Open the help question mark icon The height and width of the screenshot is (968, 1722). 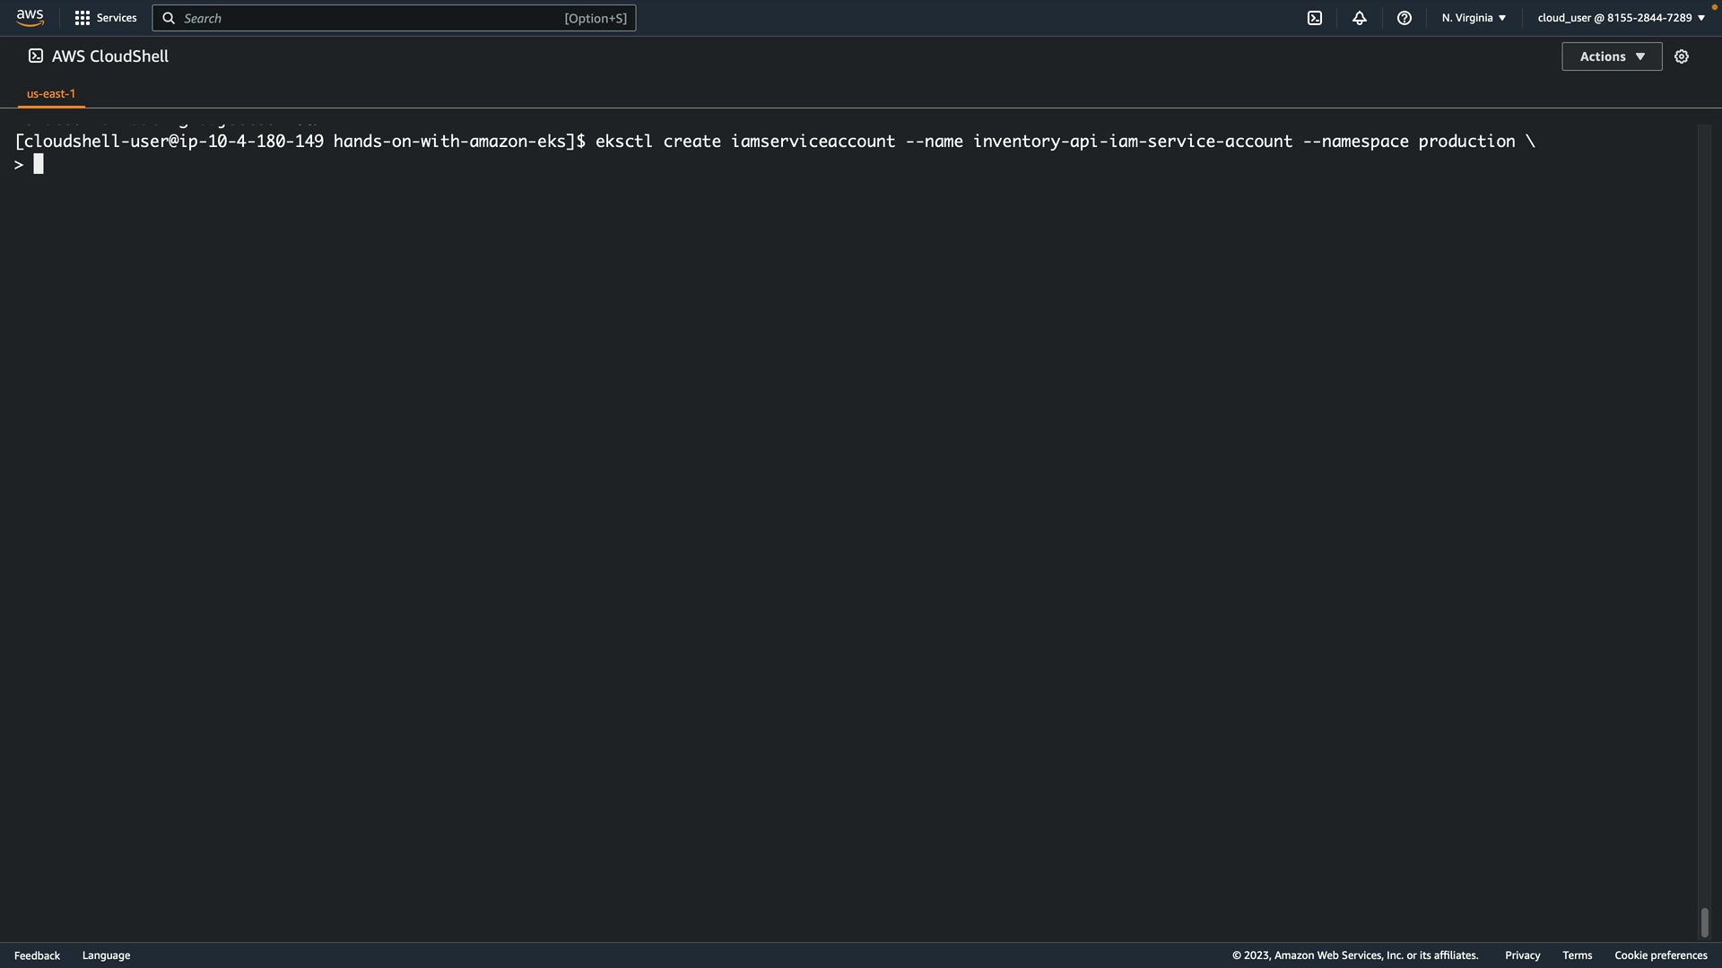[1405, 18]
